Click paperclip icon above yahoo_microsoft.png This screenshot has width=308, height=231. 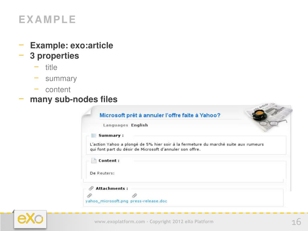[x=89, y=196]
